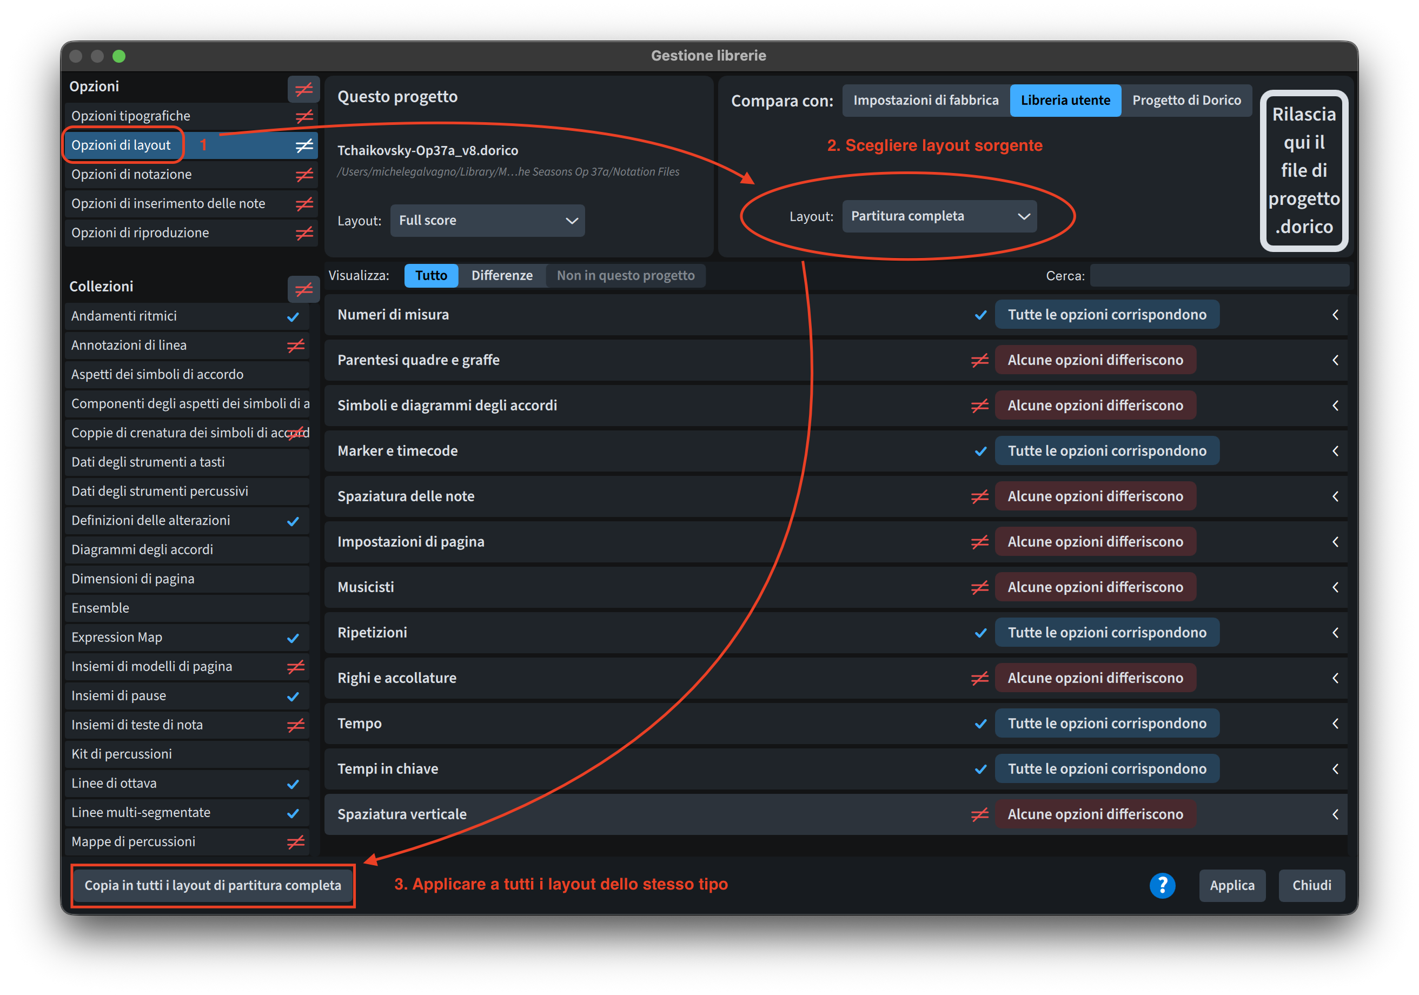Click into the Cerca search field
This screenshot has width=1419, height=995.
(x=1219, y=276)
